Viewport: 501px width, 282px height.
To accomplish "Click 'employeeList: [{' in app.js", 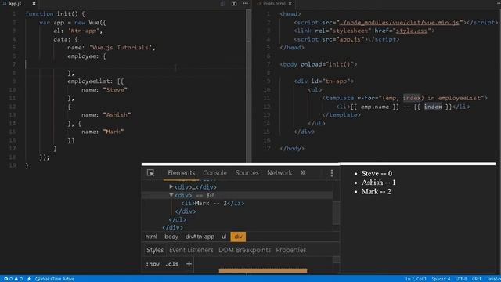I will 96,81.
